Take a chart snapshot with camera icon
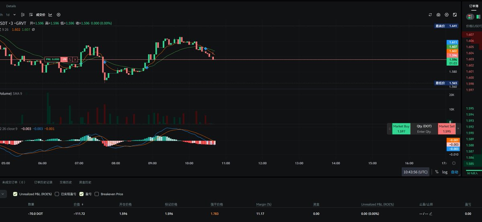This screenshot has height=222, width=482. (x=439, y=15)
